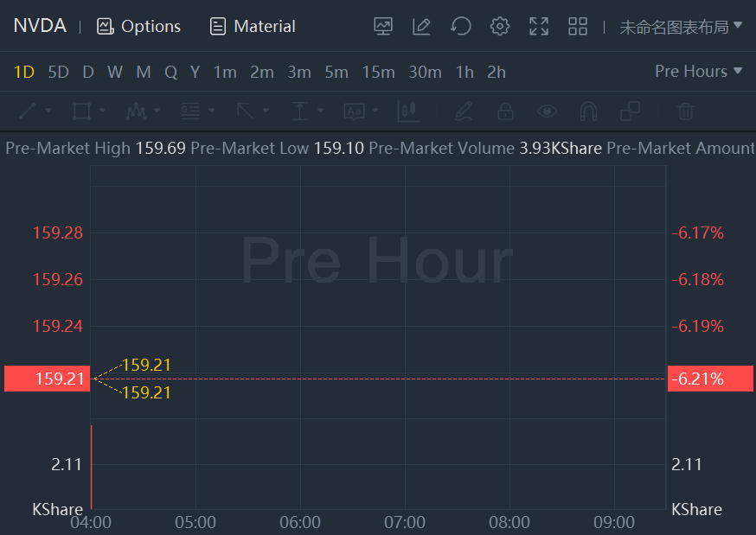Click the chart display icon in header
This screenshot has width=756, height=535.
(x=383, y=27)
